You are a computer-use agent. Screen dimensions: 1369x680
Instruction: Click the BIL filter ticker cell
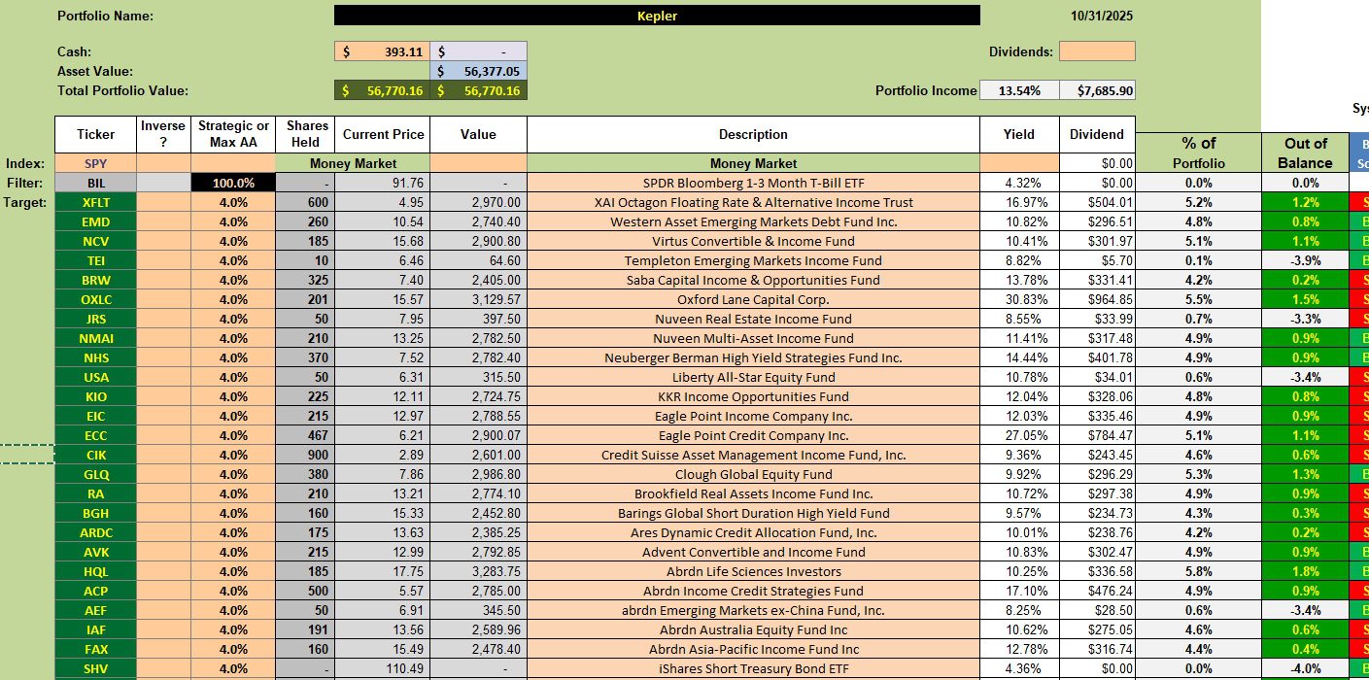point(95,183)
